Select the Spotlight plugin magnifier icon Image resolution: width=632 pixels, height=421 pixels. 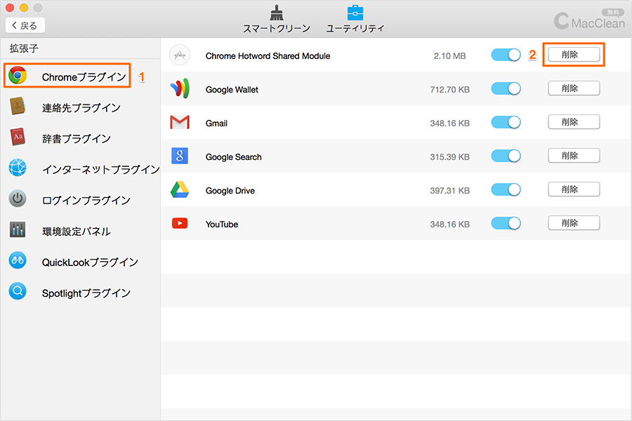[18, 291]
